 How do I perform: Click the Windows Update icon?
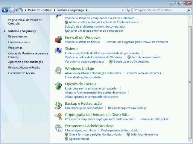pyautogui.click(x=58, y=71)
